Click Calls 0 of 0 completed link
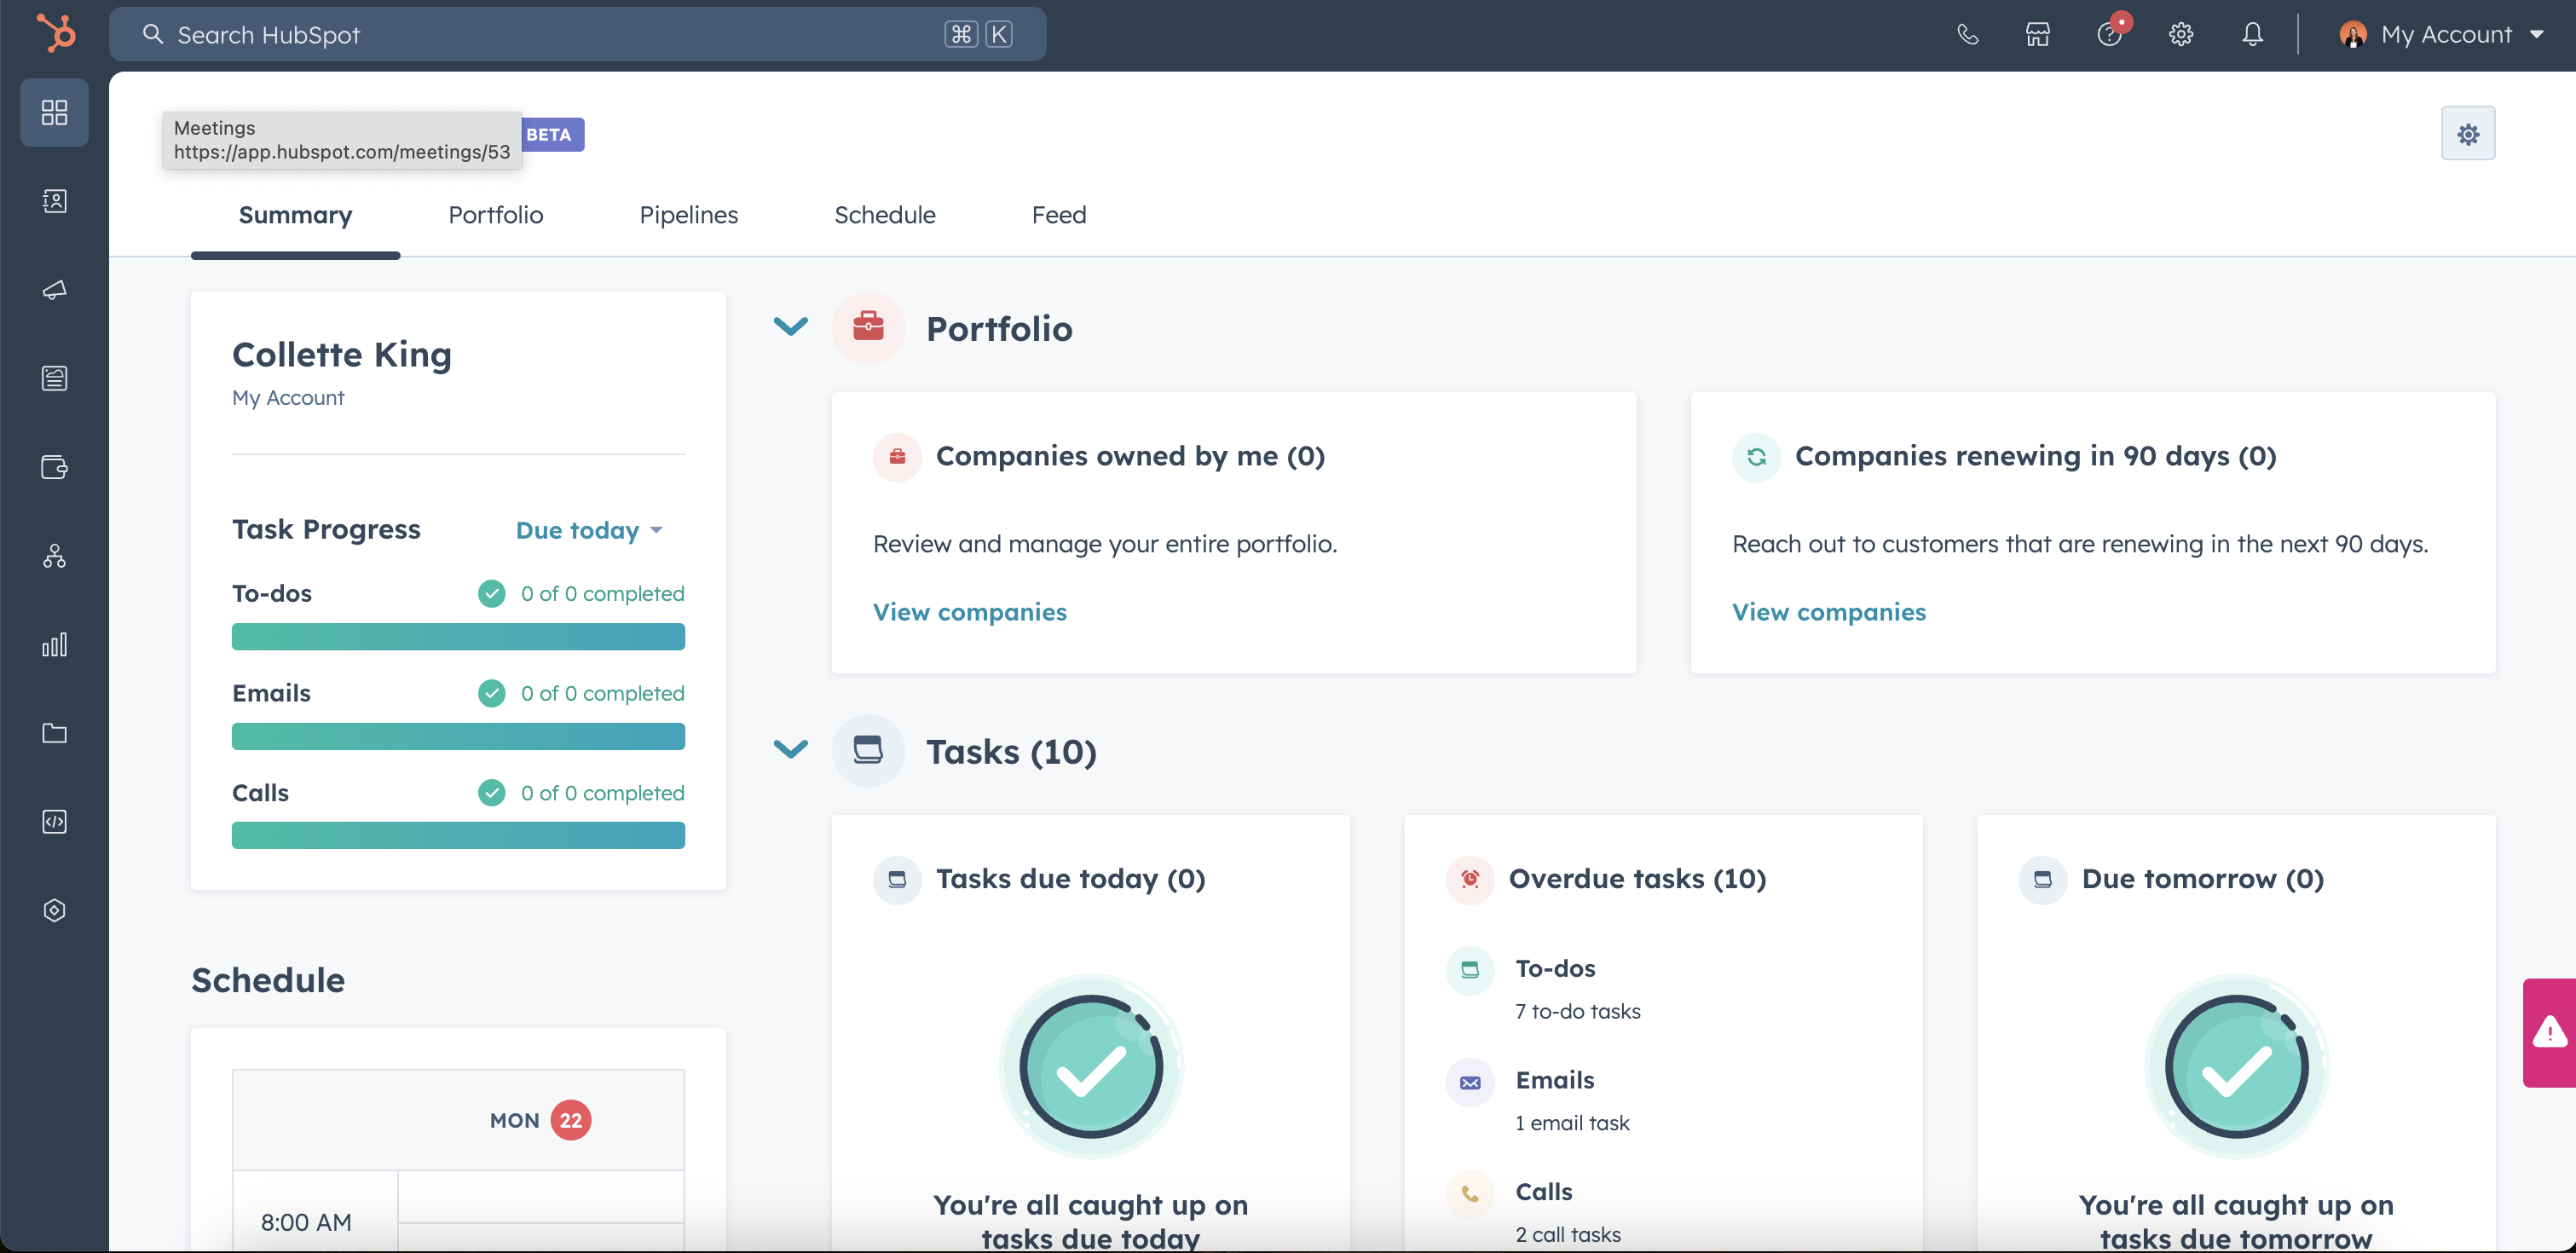2576x1253 pixels. pos(602,793)
